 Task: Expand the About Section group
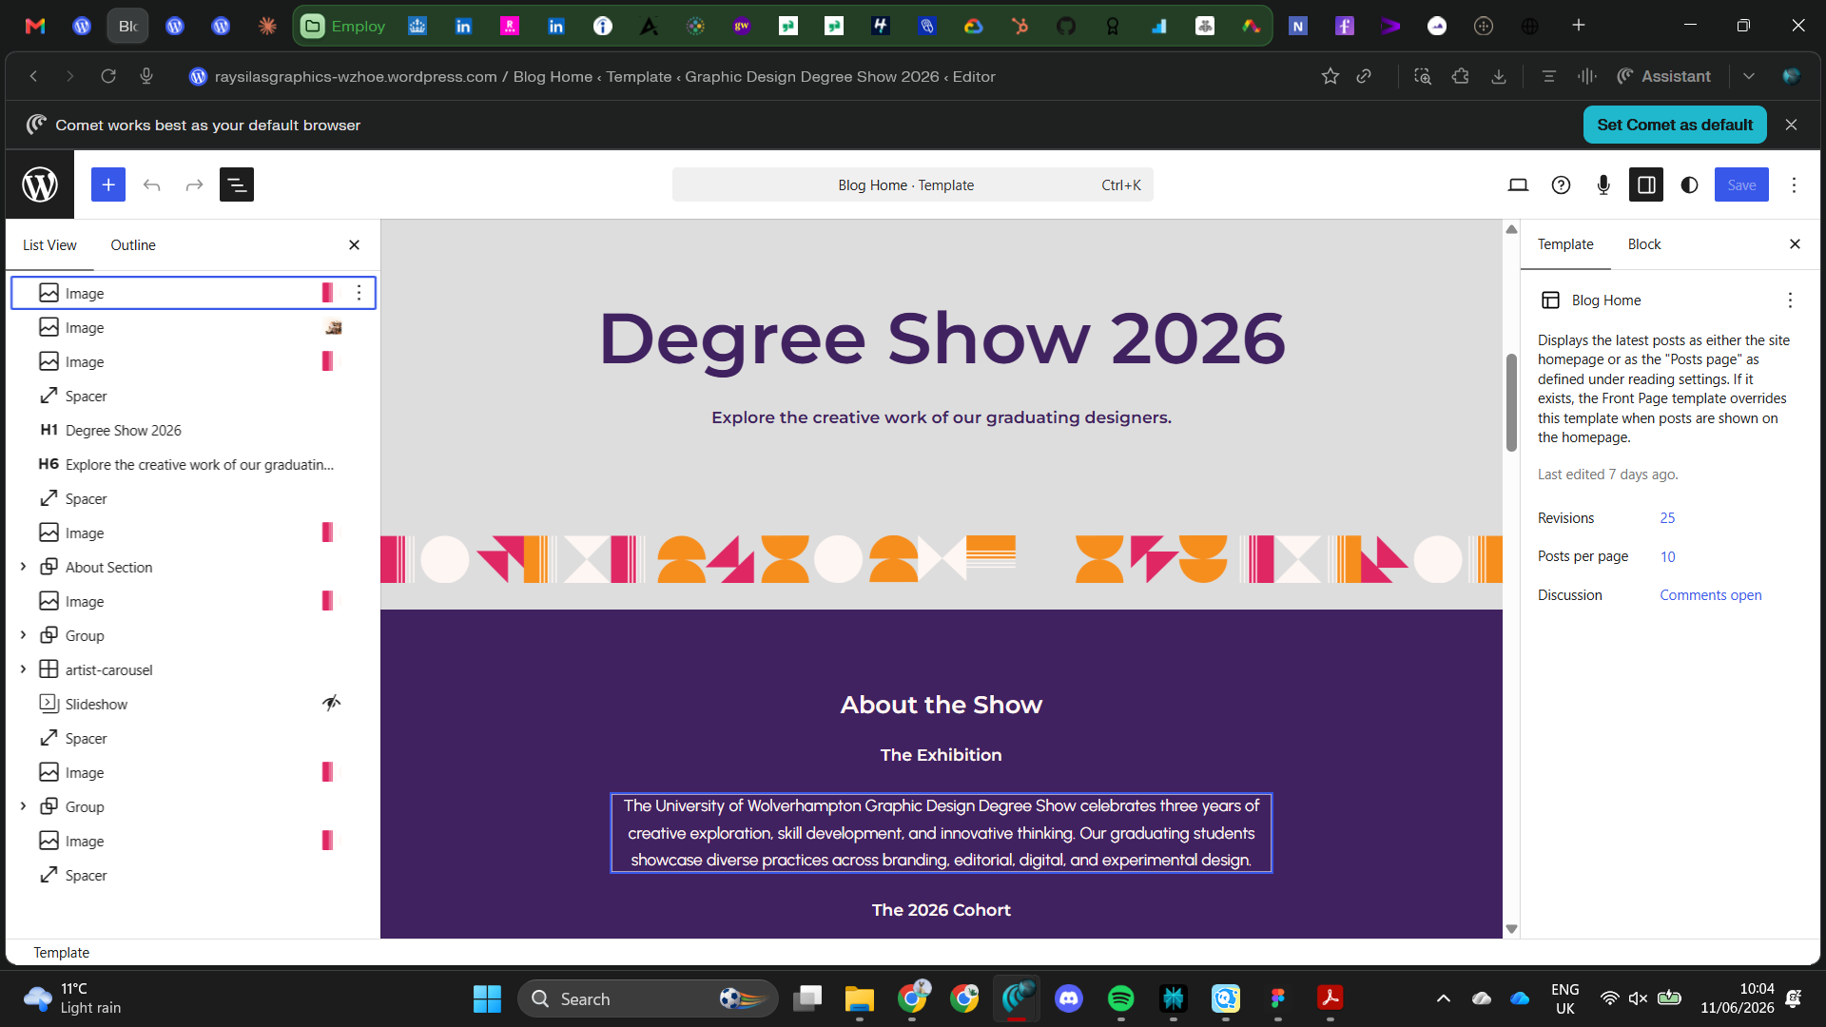[23, 567]
